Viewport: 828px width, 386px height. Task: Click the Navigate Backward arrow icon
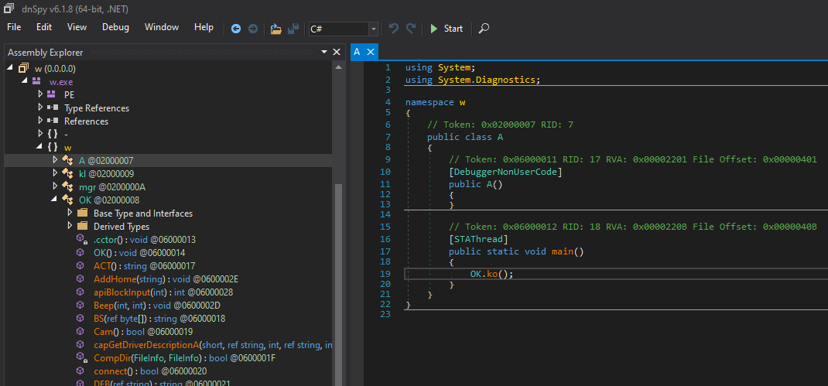click(237, 29)
